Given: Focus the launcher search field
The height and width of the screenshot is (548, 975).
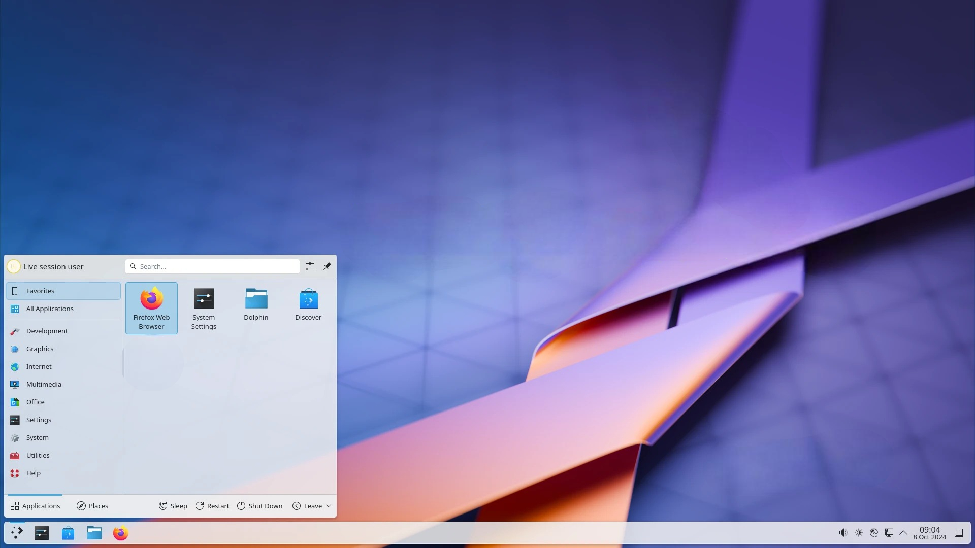Looking at the screenshot, I should (x=216, y=266).
